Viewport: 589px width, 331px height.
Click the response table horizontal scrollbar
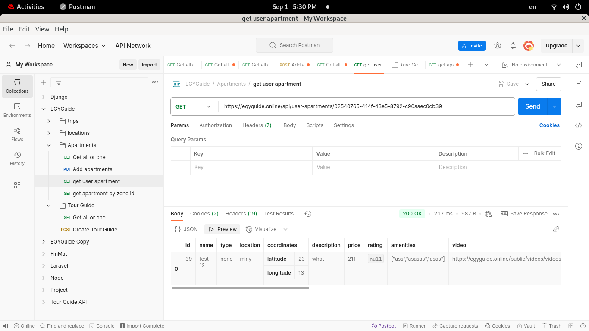pyautogui.click(x=241, y=288)
